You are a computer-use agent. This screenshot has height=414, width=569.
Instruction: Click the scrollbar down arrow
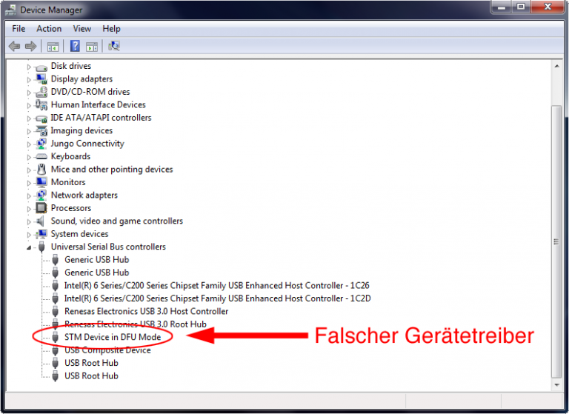point(556,385)
